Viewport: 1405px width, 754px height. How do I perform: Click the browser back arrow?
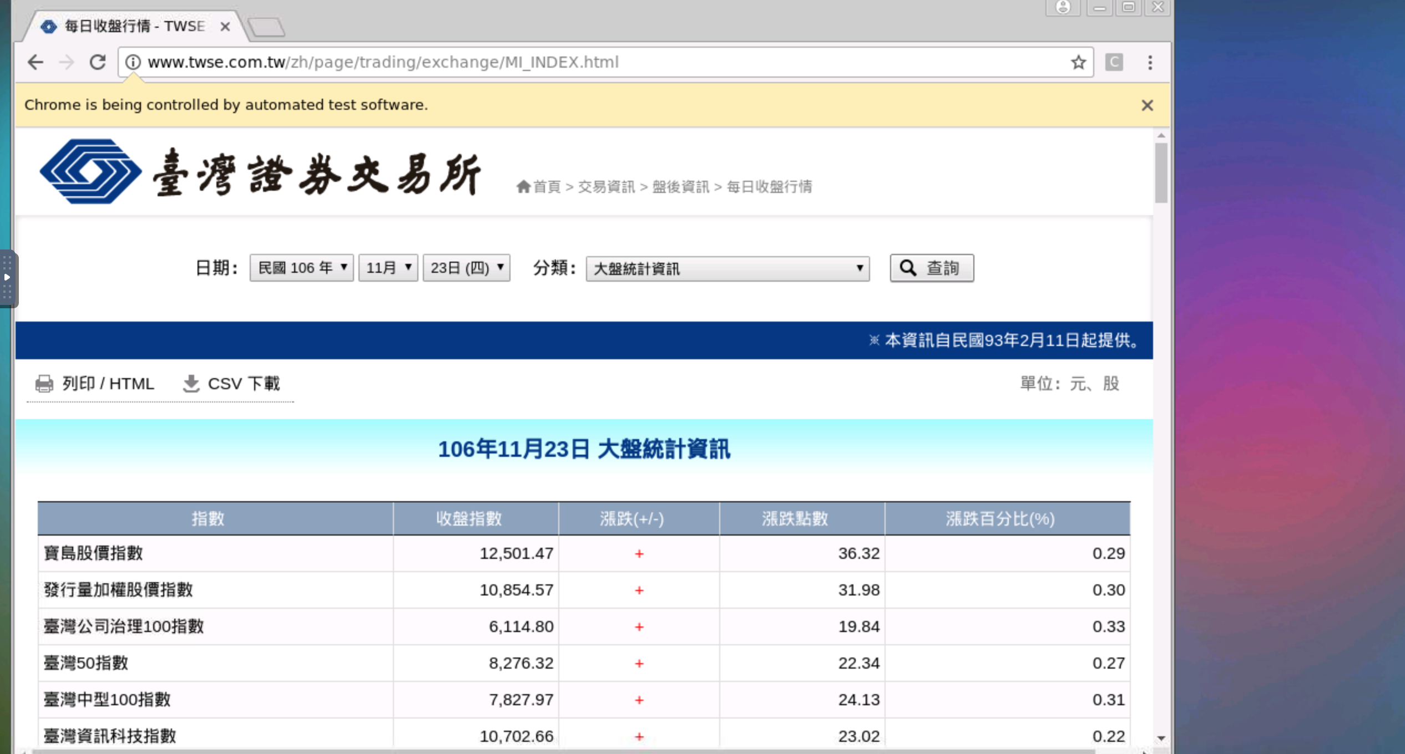pyautogui.click(x=36, y=62)
